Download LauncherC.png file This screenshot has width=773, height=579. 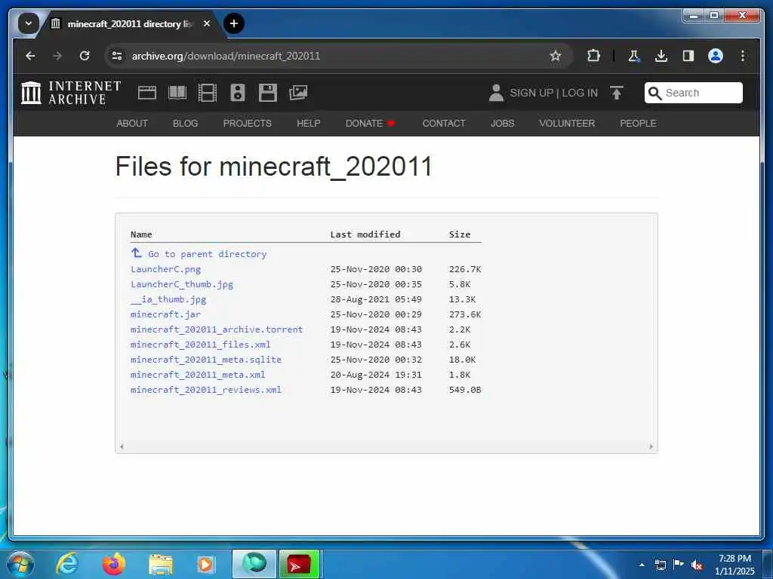[x=165, y=269]
